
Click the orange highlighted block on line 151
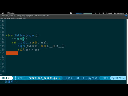(x=12, y=53)
